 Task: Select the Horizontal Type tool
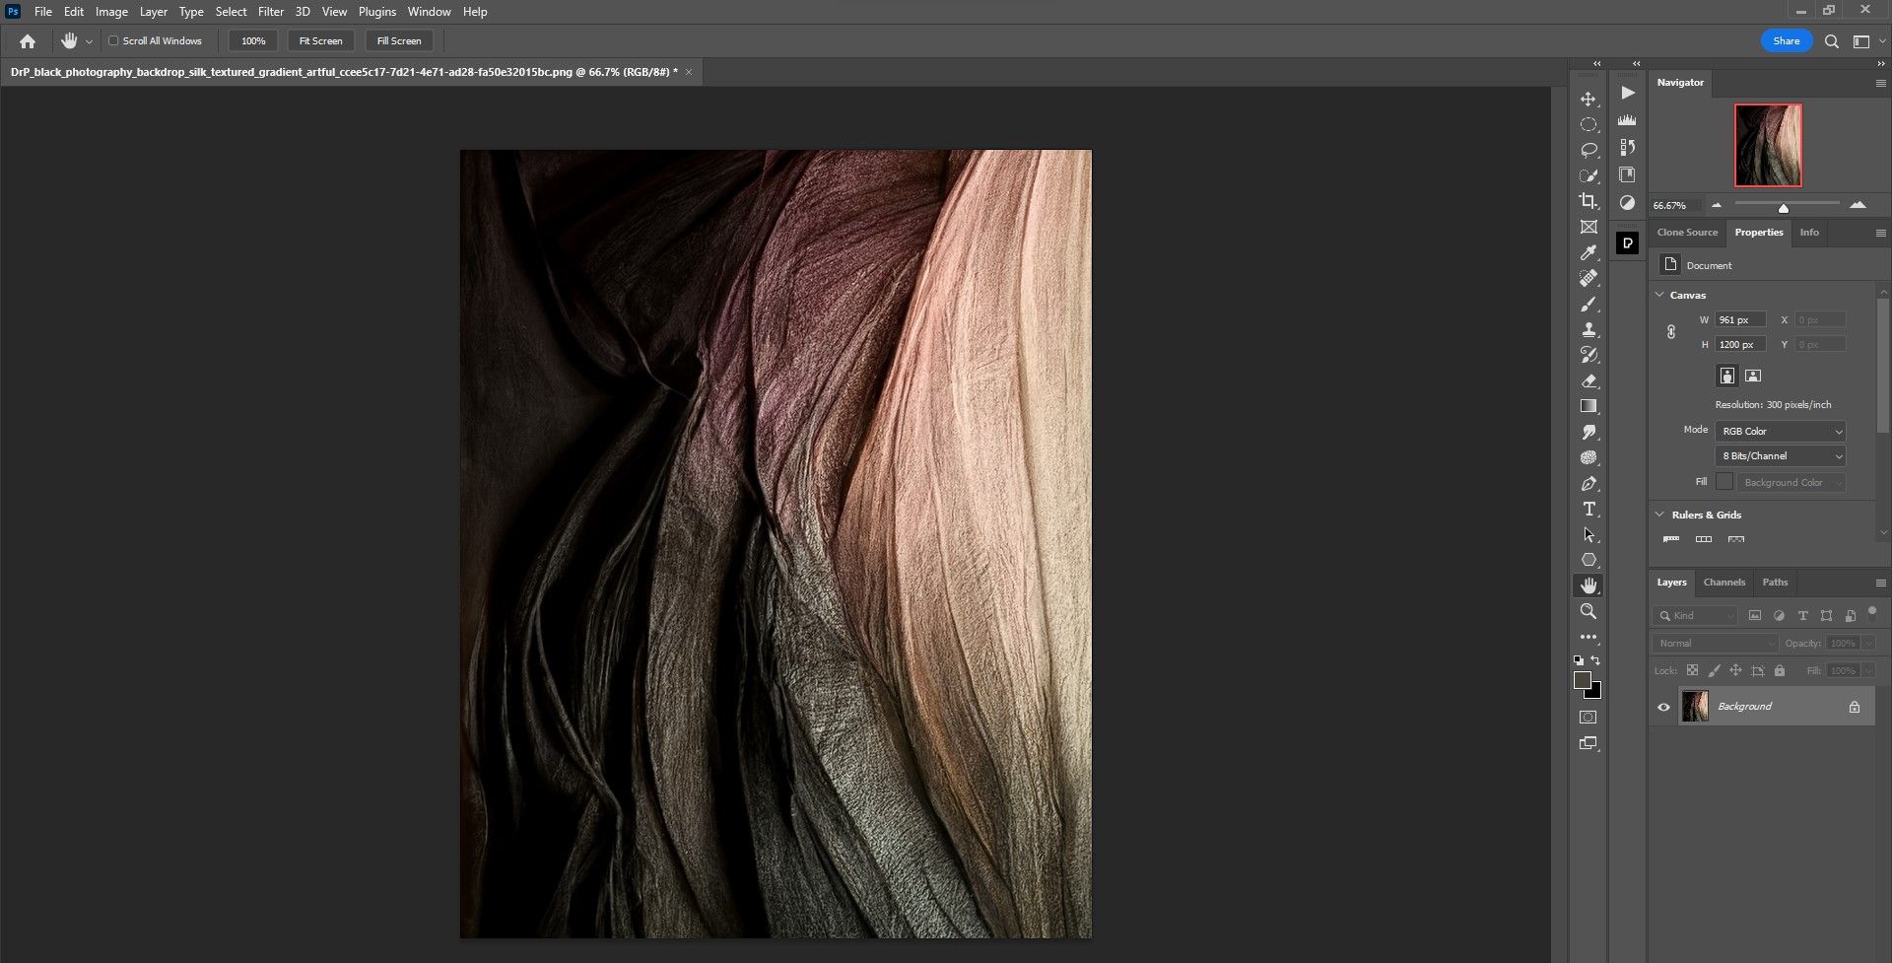1588,509
